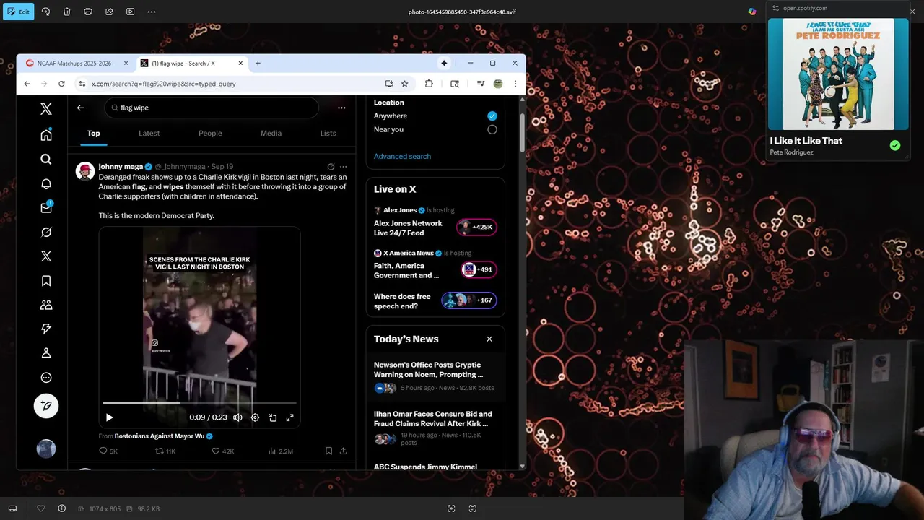The height and width of the screenshot is (520, 924).
Task: Select the Near you location radio button
Action: click(492, 129)
